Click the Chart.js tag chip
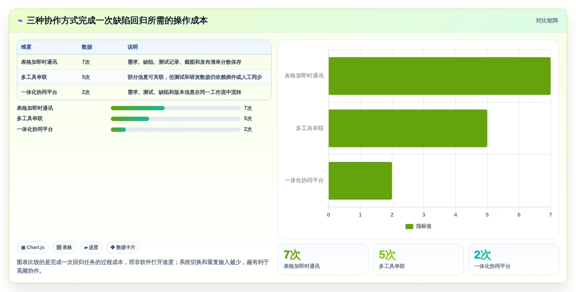The height and width of the screenshot is (292, 576). click(x=33, y=247)
